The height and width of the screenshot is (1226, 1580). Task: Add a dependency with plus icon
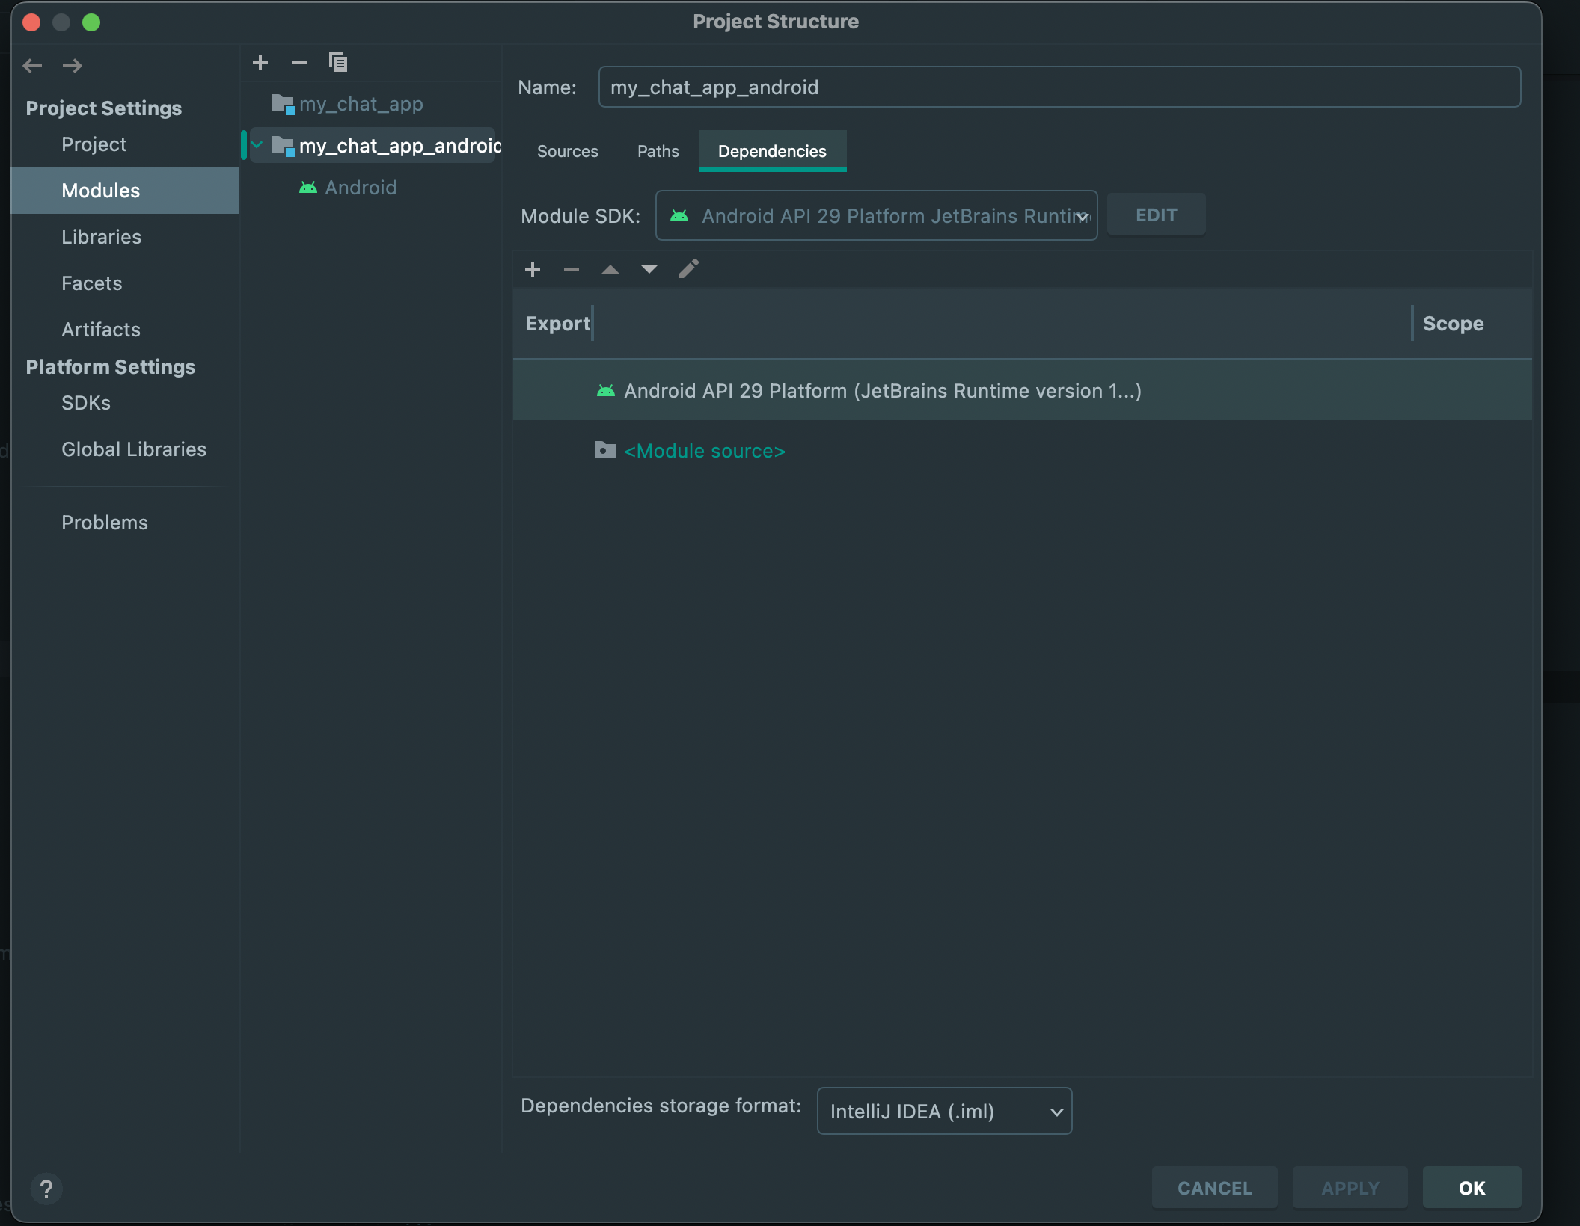click(x=533, y=269)
